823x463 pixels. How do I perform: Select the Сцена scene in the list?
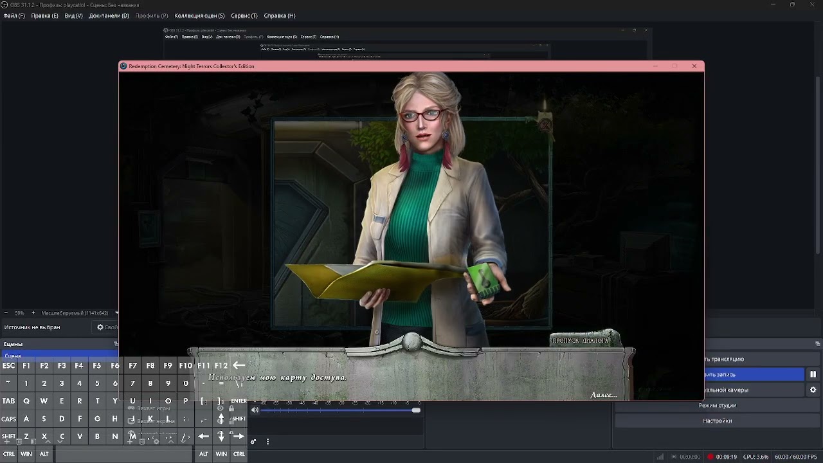[59, 356]
